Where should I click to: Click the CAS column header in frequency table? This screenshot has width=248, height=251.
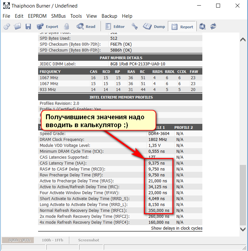point(93,72)
